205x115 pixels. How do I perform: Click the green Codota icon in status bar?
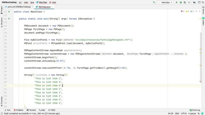pos(202,113)
